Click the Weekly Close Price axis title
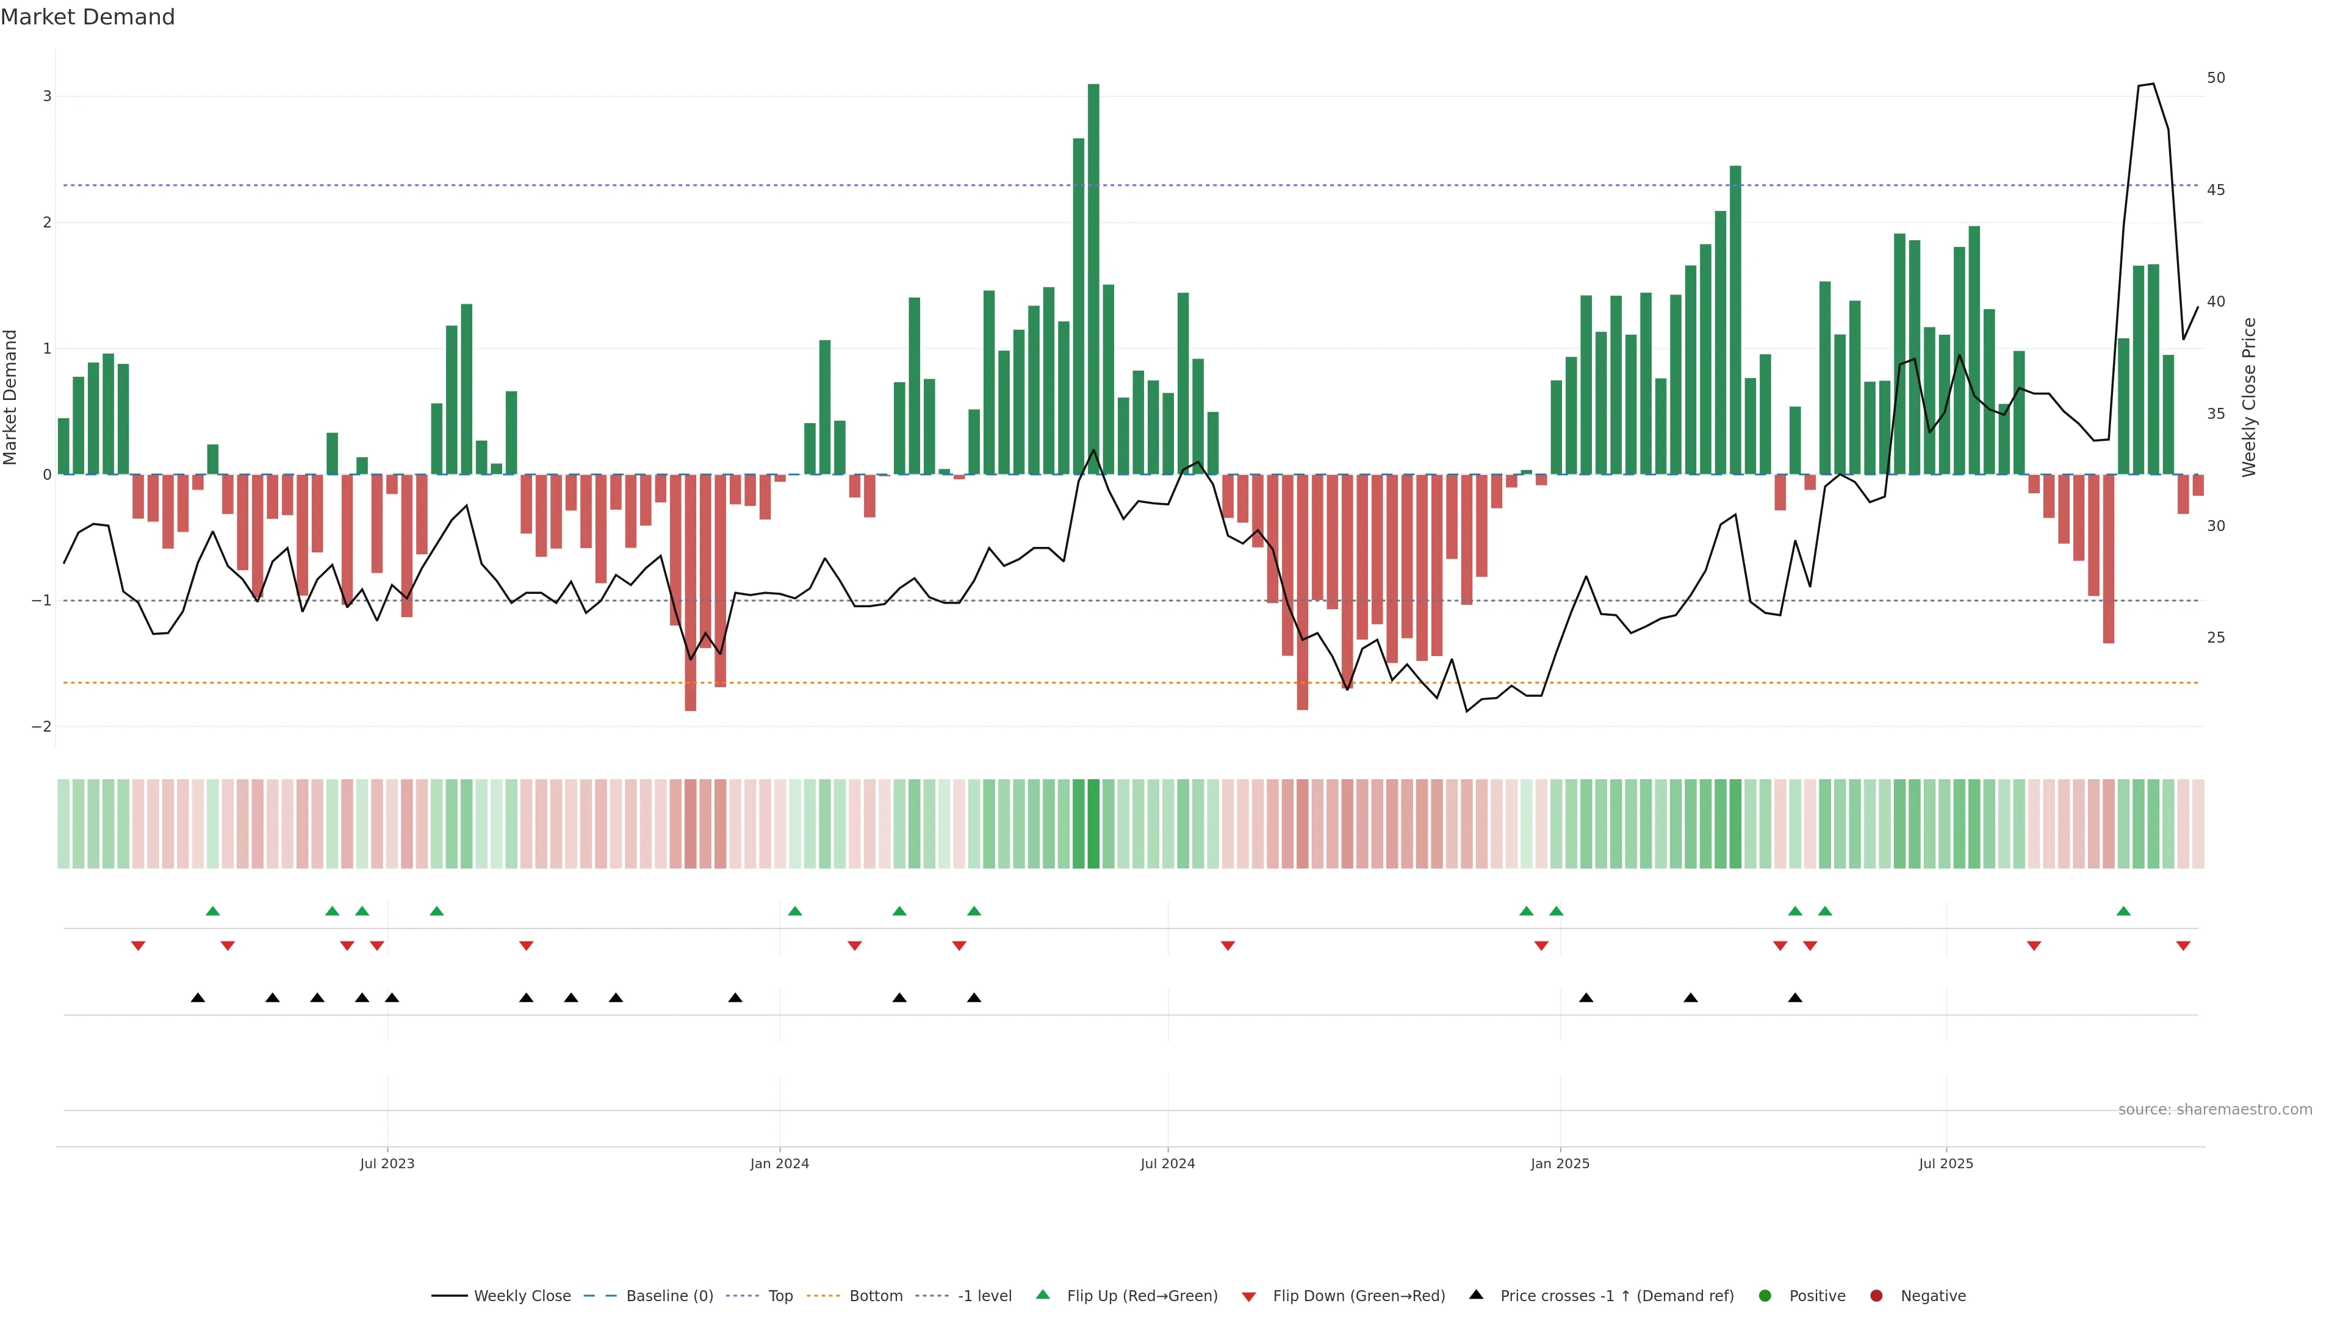 tap(2249, 397)
